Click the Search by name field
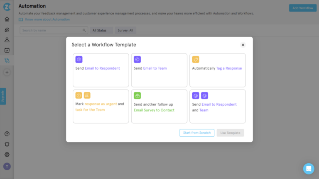This screenshot has height=179, width=319. coord(54,30)
